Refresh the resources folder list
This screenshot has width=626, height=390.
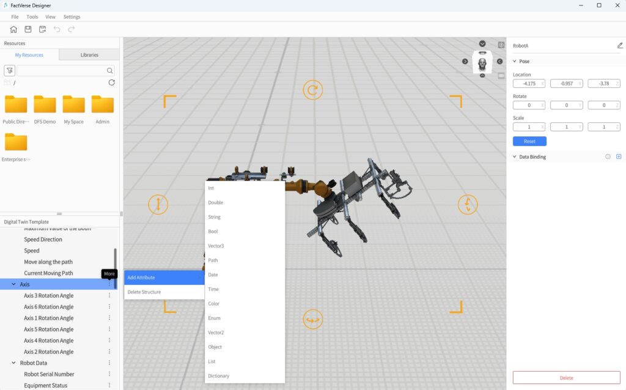click(111, 83)
